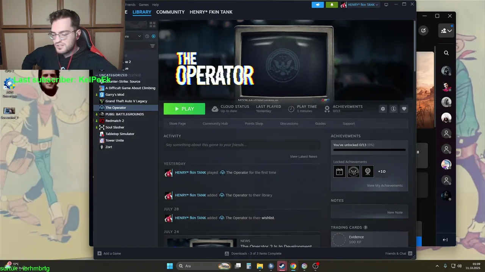Click Add a Game plus icon

pyautogui.click(x=99, y=253)
